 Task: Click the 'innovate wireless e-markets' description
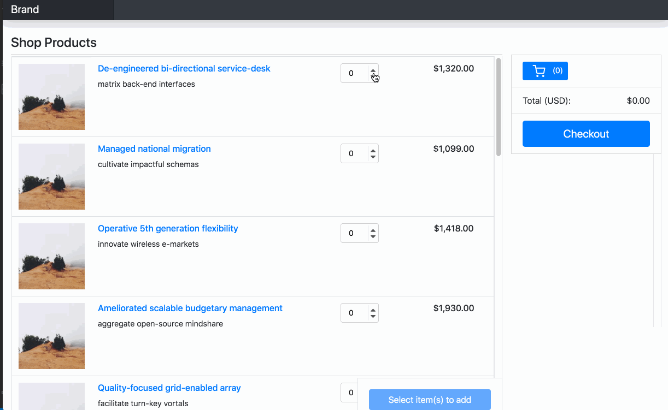[148, 244]
